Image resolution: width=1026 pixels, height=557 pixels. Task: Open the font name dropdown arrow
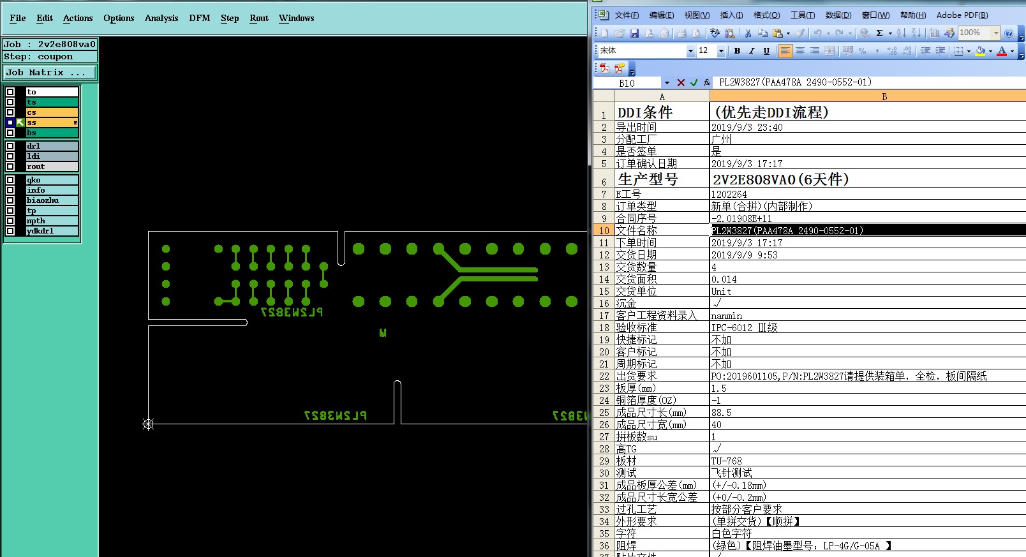pos(690,51)
